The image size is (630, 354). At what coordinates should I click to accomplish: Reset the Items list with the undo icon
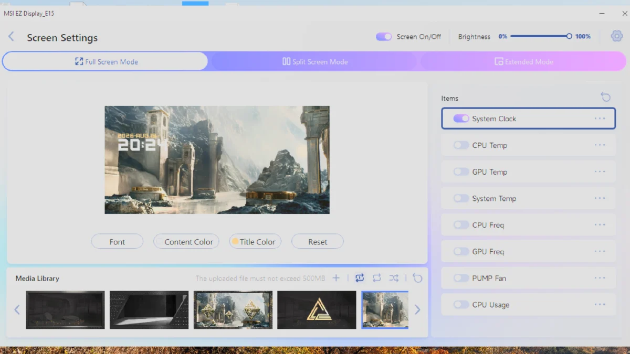point(605,97)
